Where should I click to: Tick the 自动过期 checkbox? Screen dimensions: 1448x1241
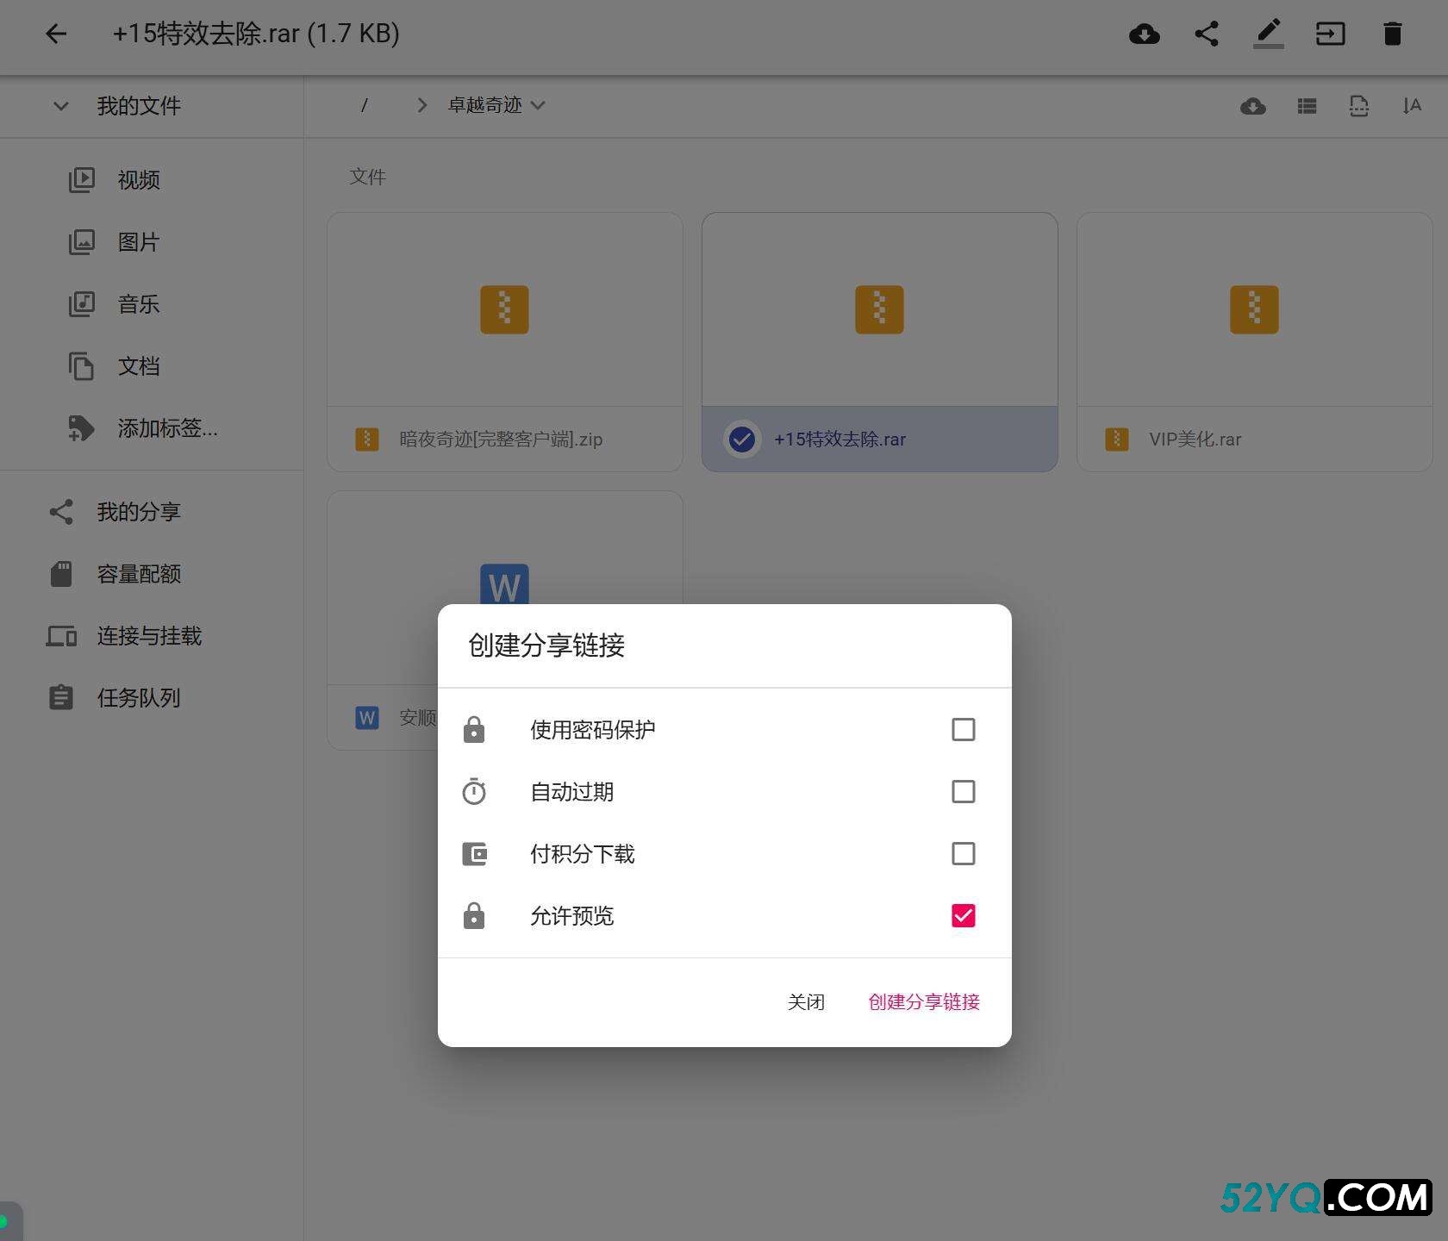pos(963,792)
